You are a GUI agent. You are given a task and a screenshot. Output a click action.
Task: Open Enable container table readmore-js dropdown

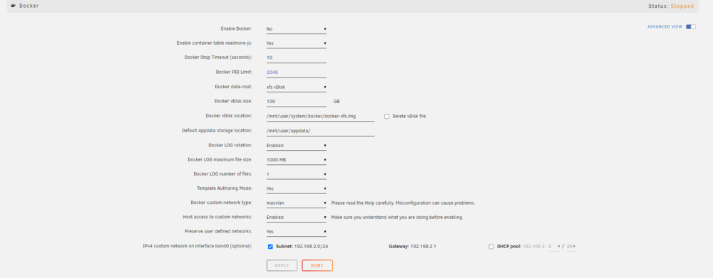(x=297, y=43)
